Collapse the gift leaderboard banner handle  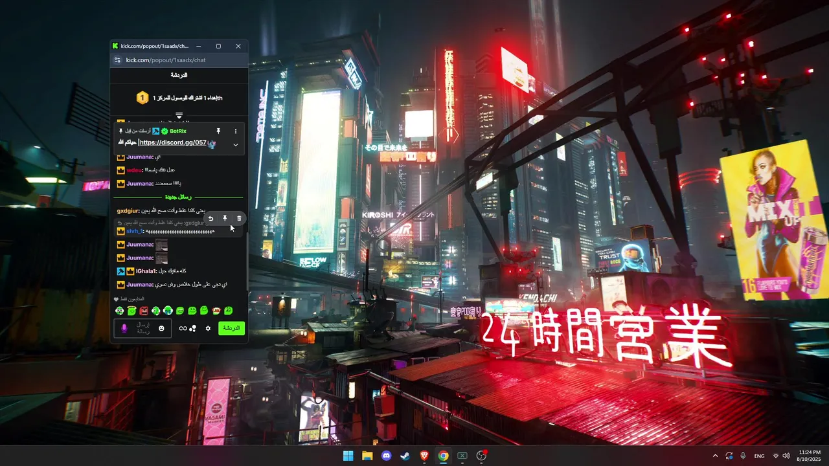[179, 115]
